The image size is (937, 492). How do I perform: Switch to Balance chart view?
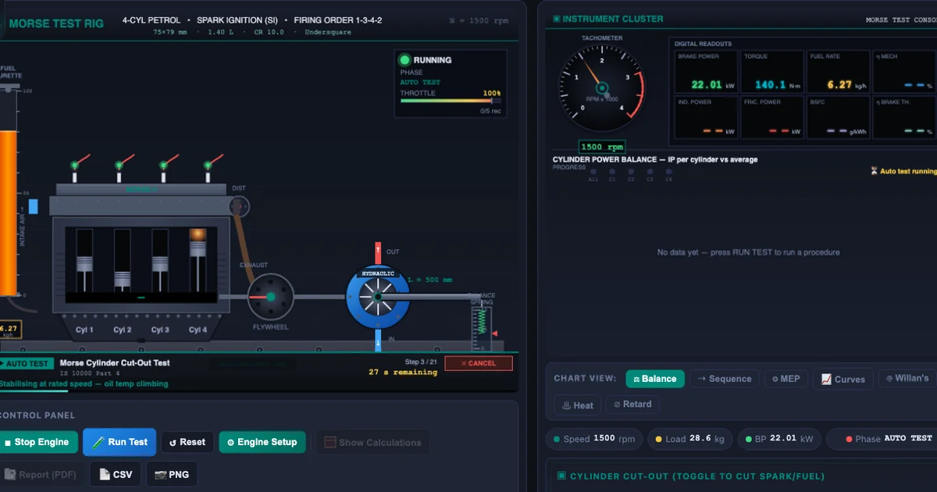[x=655, y=379]
